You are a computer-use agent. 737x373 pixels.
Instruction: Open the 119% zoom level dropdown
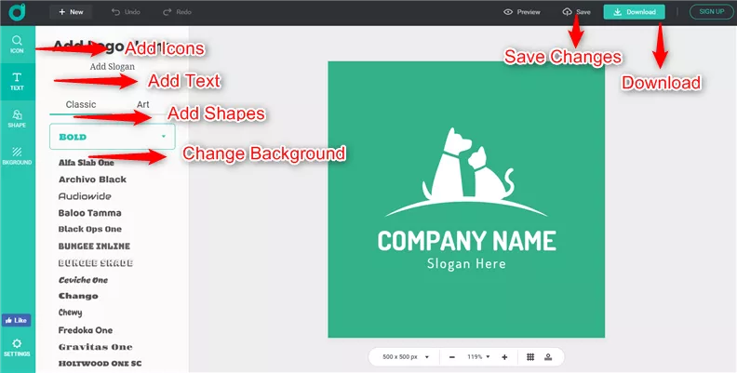(478, 357)
